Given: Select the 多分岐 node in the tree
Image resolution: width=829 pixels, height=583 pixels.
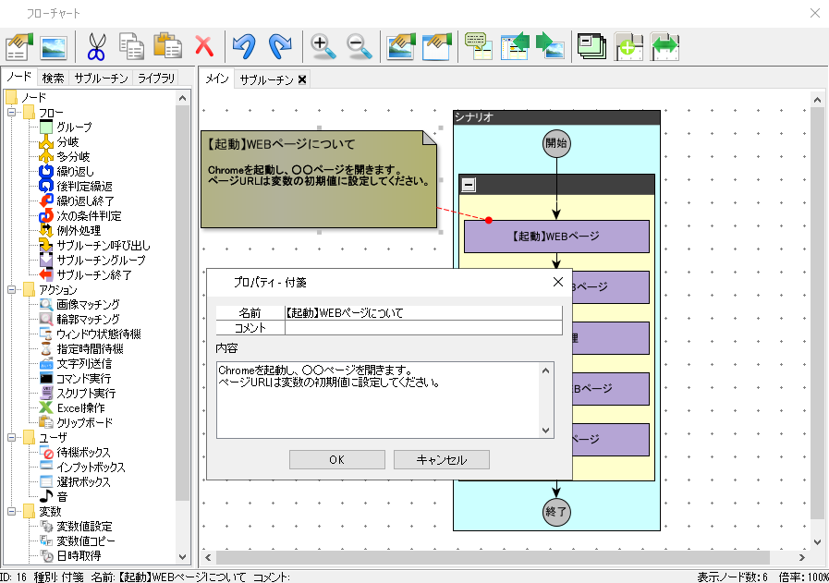Looking at the screenshot, I should 74,157.
